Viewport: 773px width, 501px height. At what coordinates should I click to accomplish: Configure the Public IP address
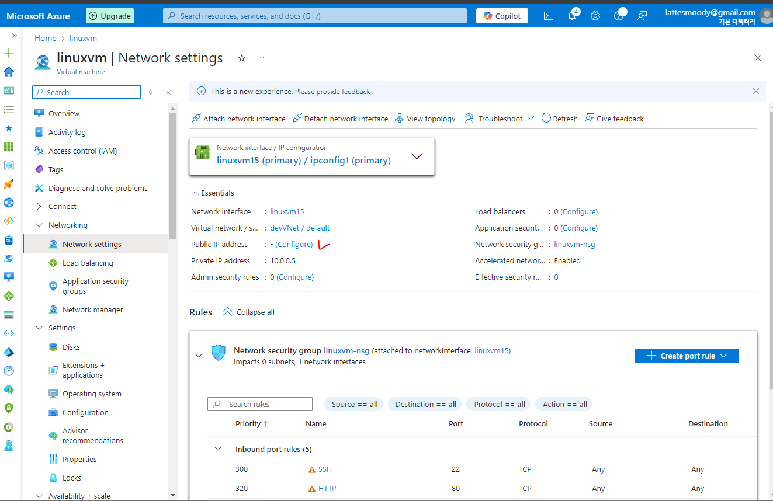(294, 244)
